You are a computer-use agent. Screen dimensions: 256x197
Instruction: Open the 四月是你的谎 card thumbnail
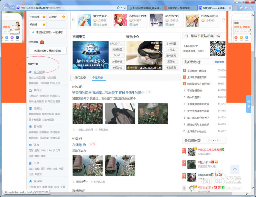[x=192, y=20]
